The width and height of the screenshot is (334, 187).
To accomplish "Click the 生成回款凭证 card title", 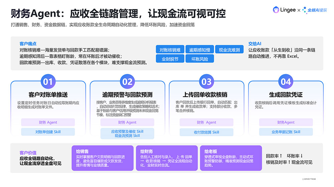I will click(x=286, y=95).
